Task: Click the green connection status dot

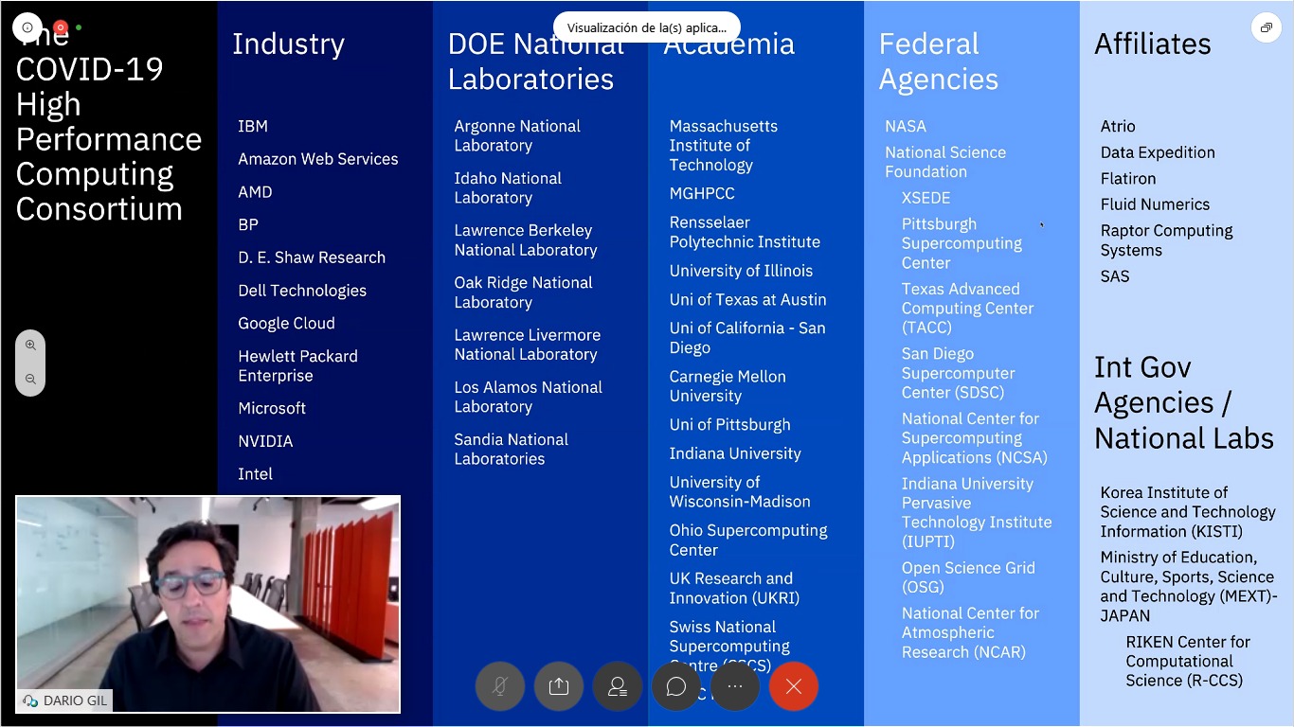Action: tap(79, 27)
